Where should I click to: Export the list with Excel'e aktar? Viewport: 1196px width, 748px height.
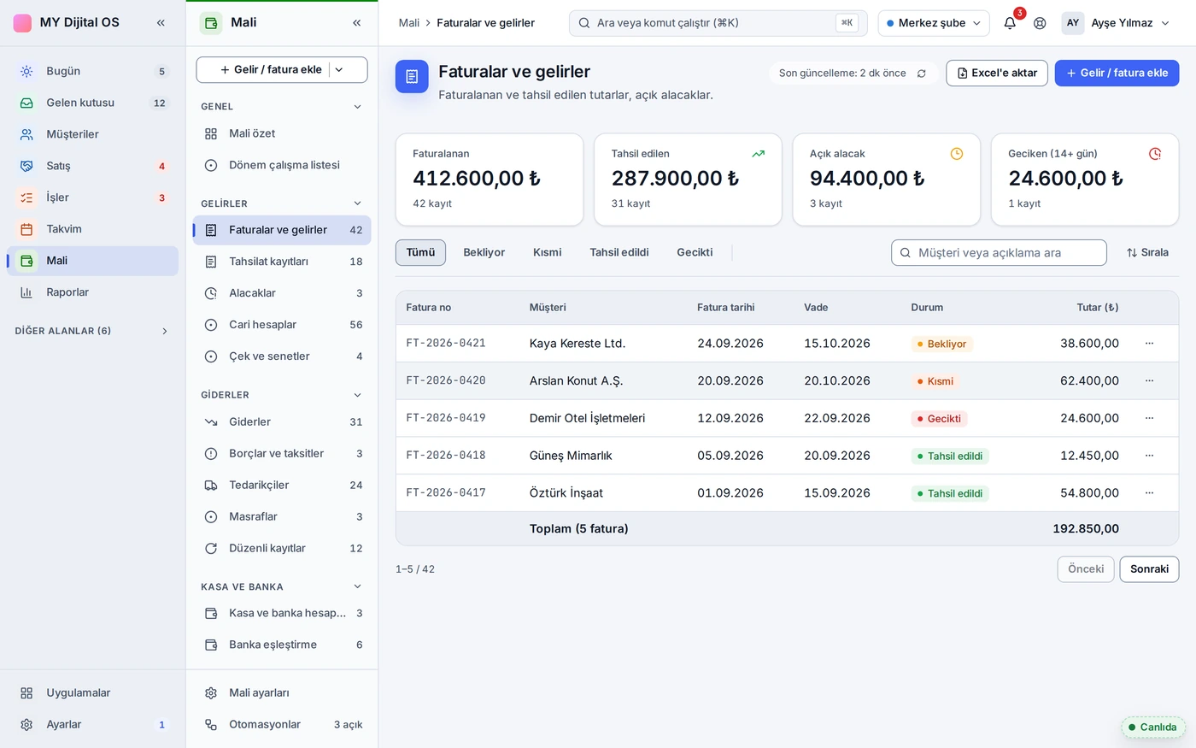click(x=997, y=73)
